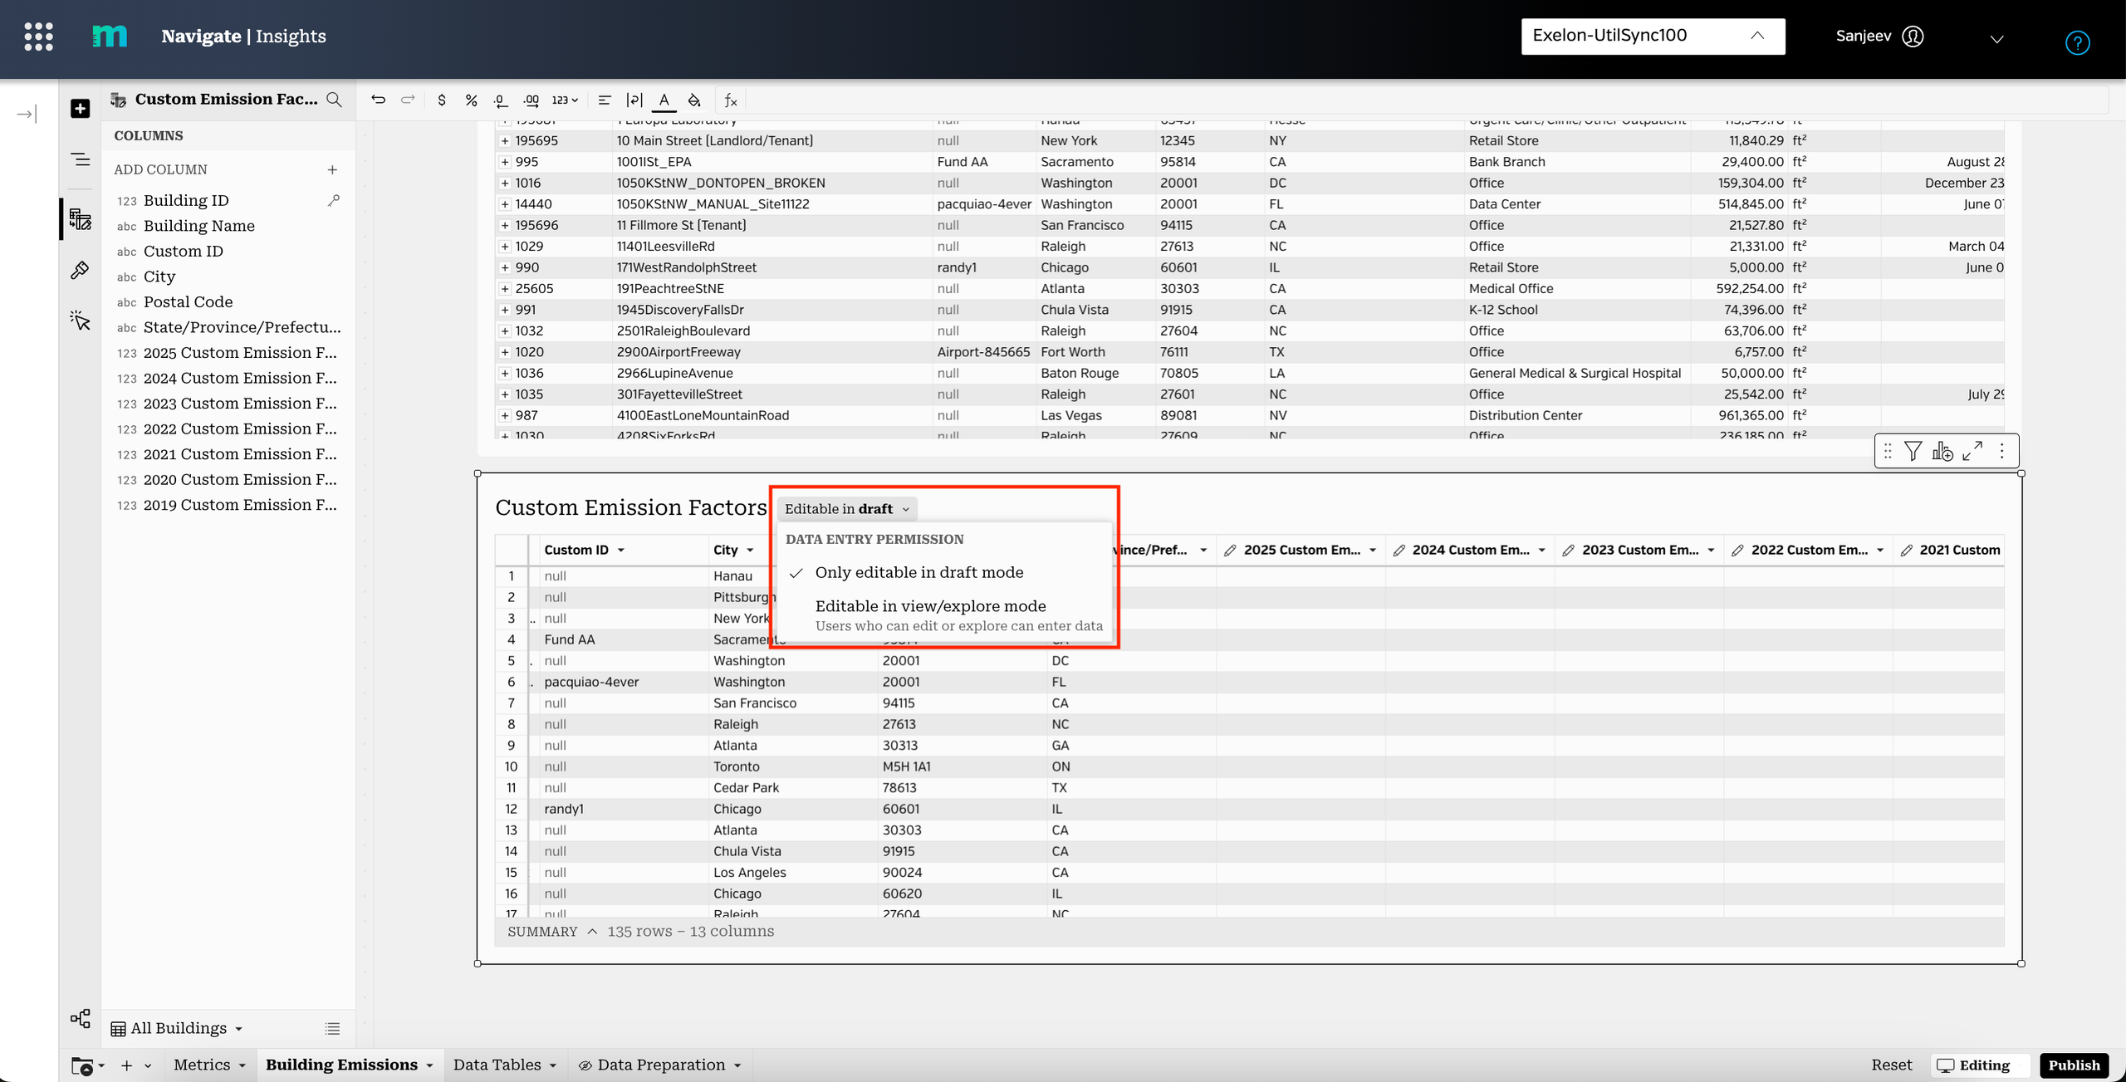This screenshot has width=2126, height=1082.
Task: Click the Publish button
Action: [2074, 1065]
